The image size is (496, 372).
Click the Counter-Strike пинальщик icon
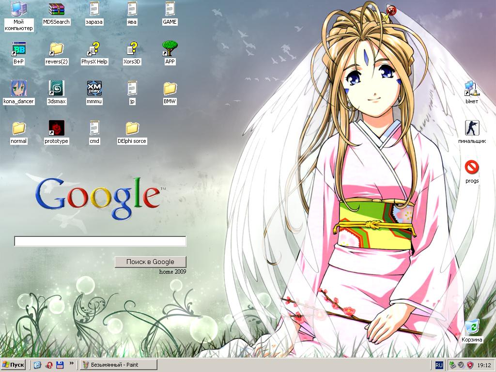coord(472,128)
